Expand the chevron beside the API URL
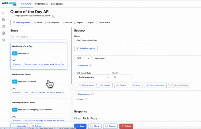Image resolution: width=201 pixels, height=129 pixels. (x=13, y=16)
